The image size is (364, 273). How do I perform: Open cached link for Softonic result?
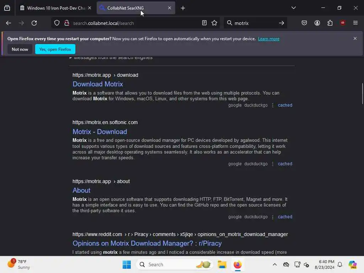(285, 164)
